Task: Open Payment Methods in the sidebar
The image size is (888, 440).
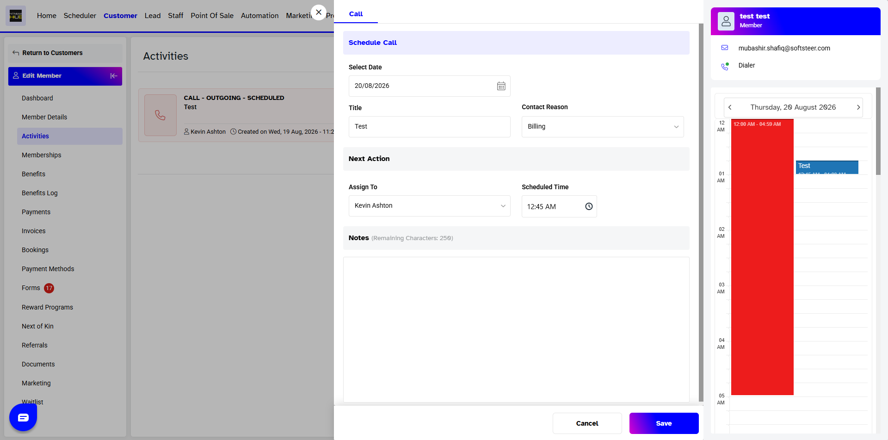Action: (x=48, y=269)
